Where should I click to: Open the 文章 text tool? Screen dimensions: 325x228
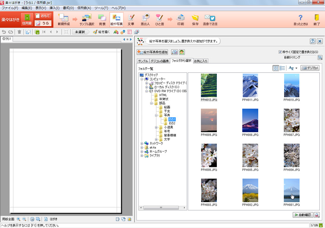pyautogui.click(x=131, y=19)
